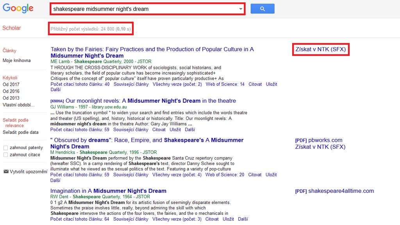The image size is (400, 225).
Task: Click Citovat under ME Lamb result
Action: click(x=255, y=84)
